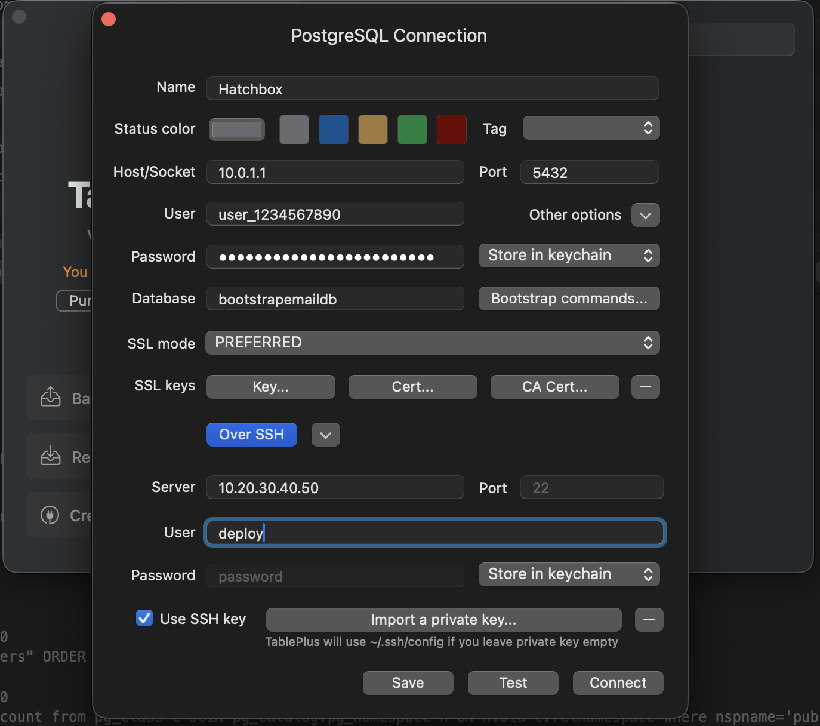The image size is (820, 726).
Task: Click the plug connection icon
Action: click(x=50, y=515)
